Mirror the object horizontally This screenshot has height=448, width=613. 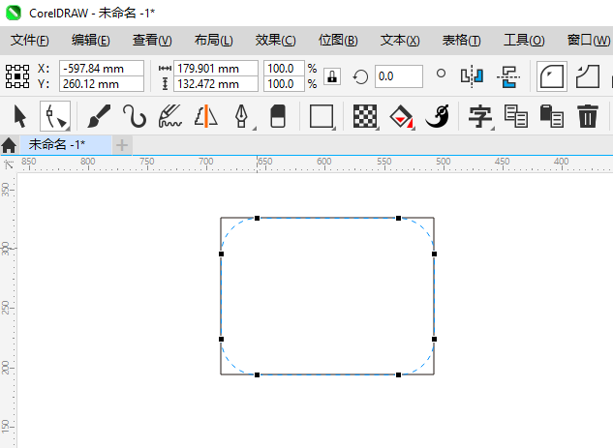tap(472, 76)
